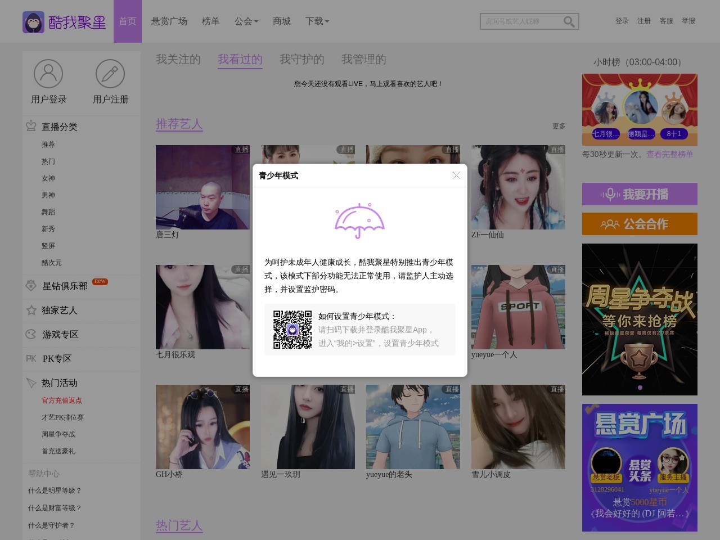Switch to the 我守护的 tab

pyautogui.click(x=302, y=59)
